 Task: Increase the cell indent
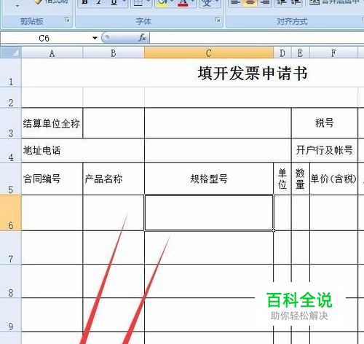(x=296, y=2)
